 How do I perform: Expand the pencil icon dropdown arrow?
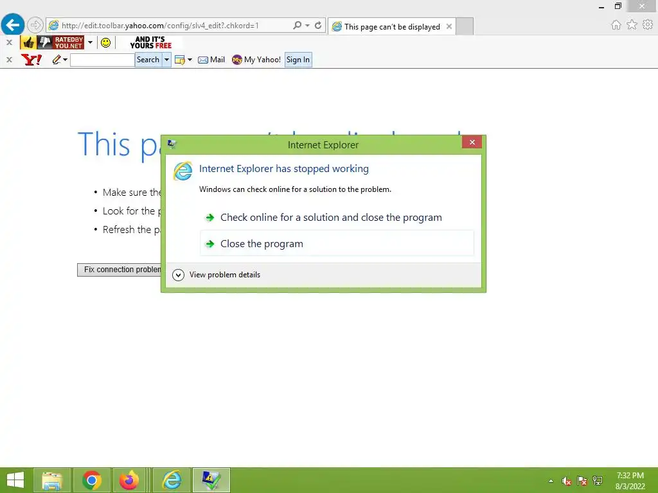65,60
